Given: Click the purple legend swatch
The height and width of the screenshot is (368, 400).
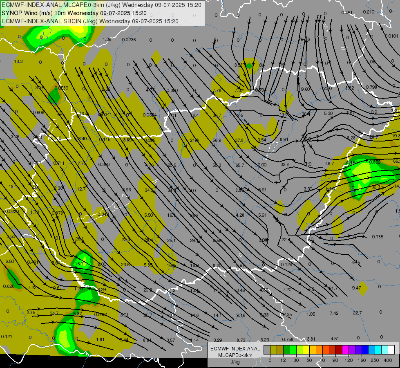Looking at the screenshot, I should [x=352, y=350].
